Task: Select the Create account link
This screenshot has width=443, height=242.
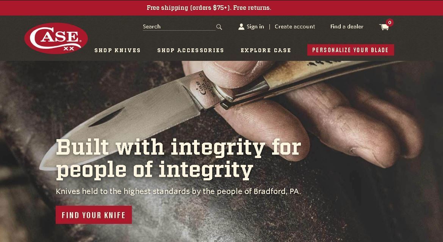Action: [x=295, y=26]
